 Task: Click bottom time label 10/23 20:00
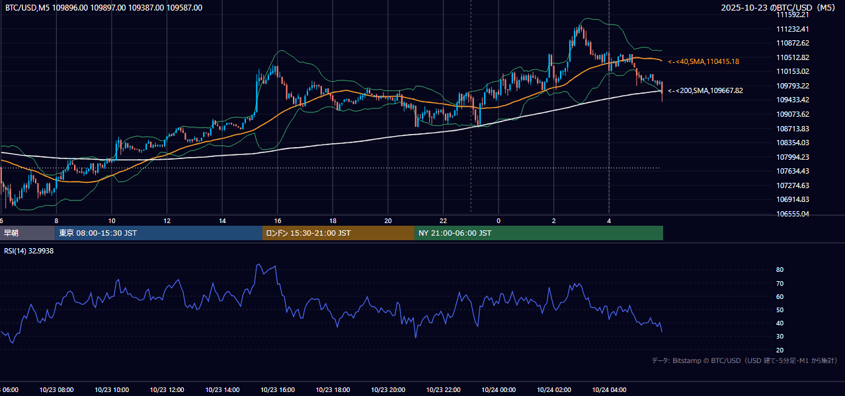coord(388,390)
